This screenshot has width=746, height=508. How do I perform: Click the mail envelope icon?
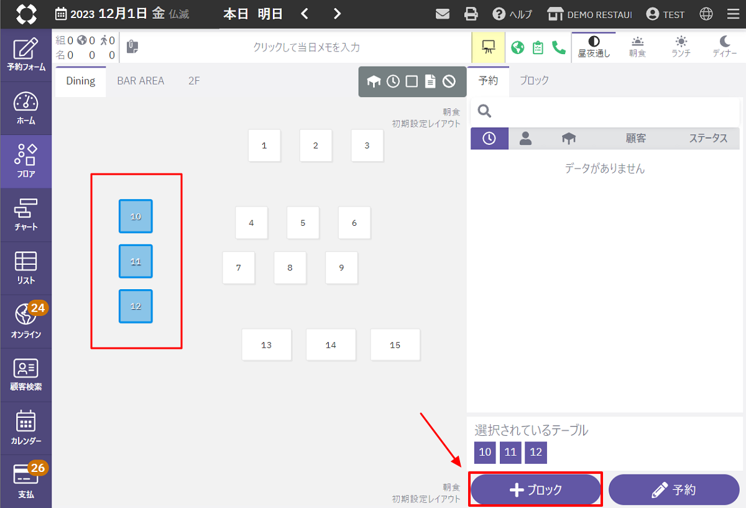click(x=443, y=14)
